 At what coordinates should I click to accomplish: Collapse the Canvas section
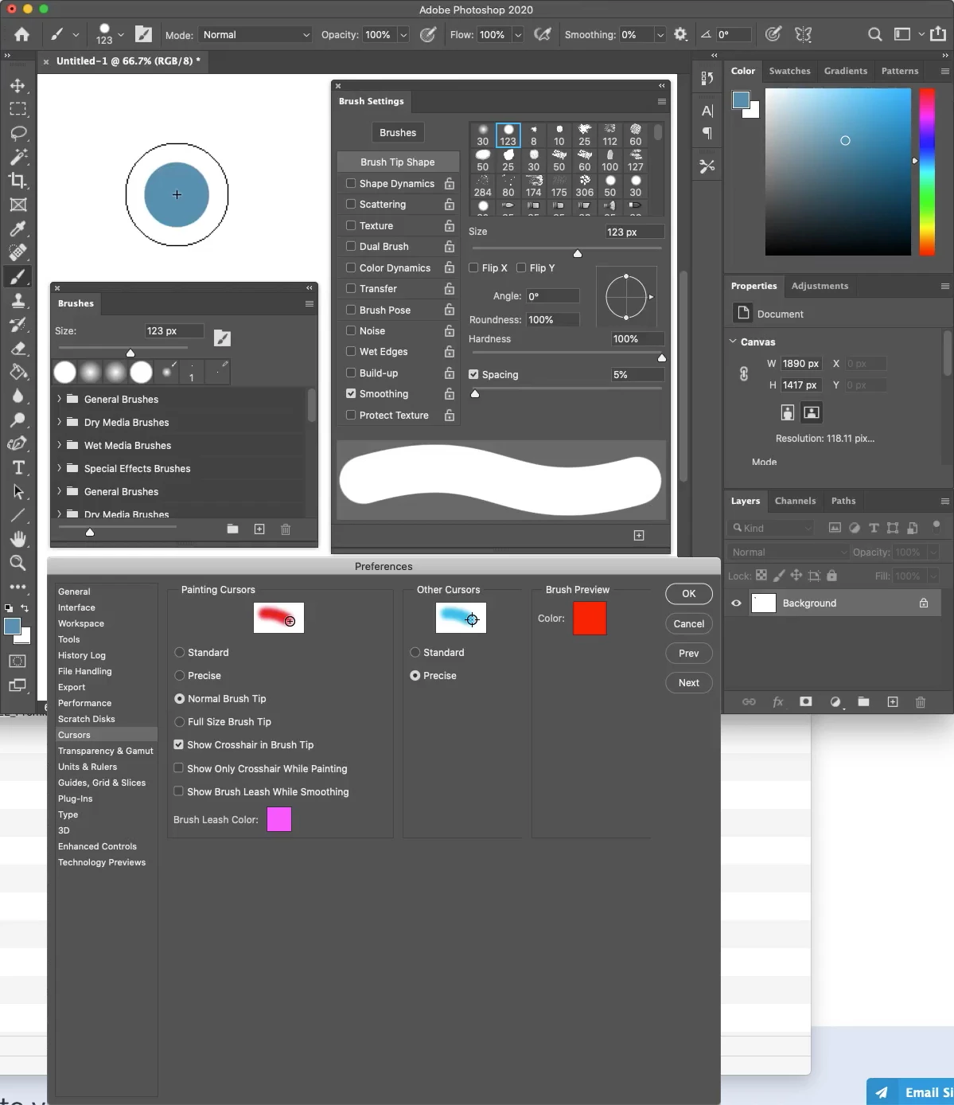point(733,342)
